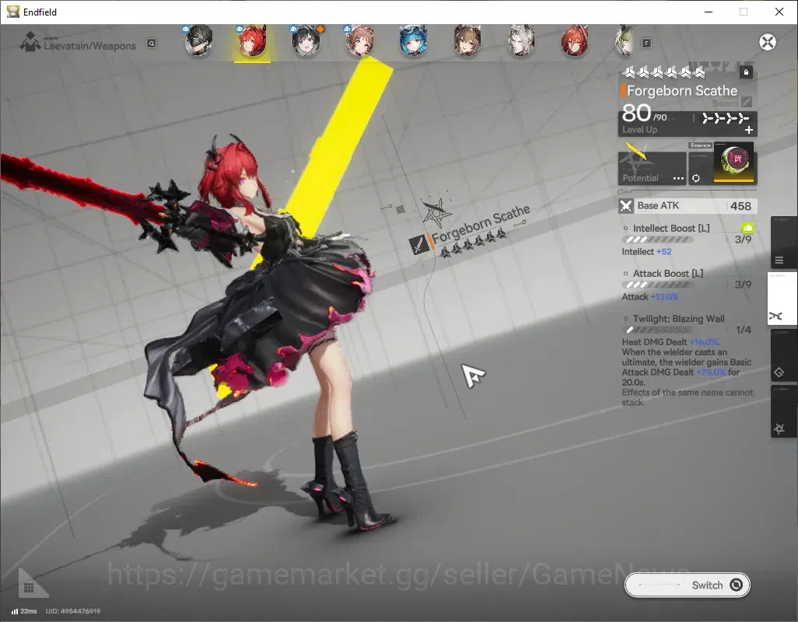The image size is (798, 622).
Task: Select the white-haired operator portrait
Action: click(x=520, y=40)
